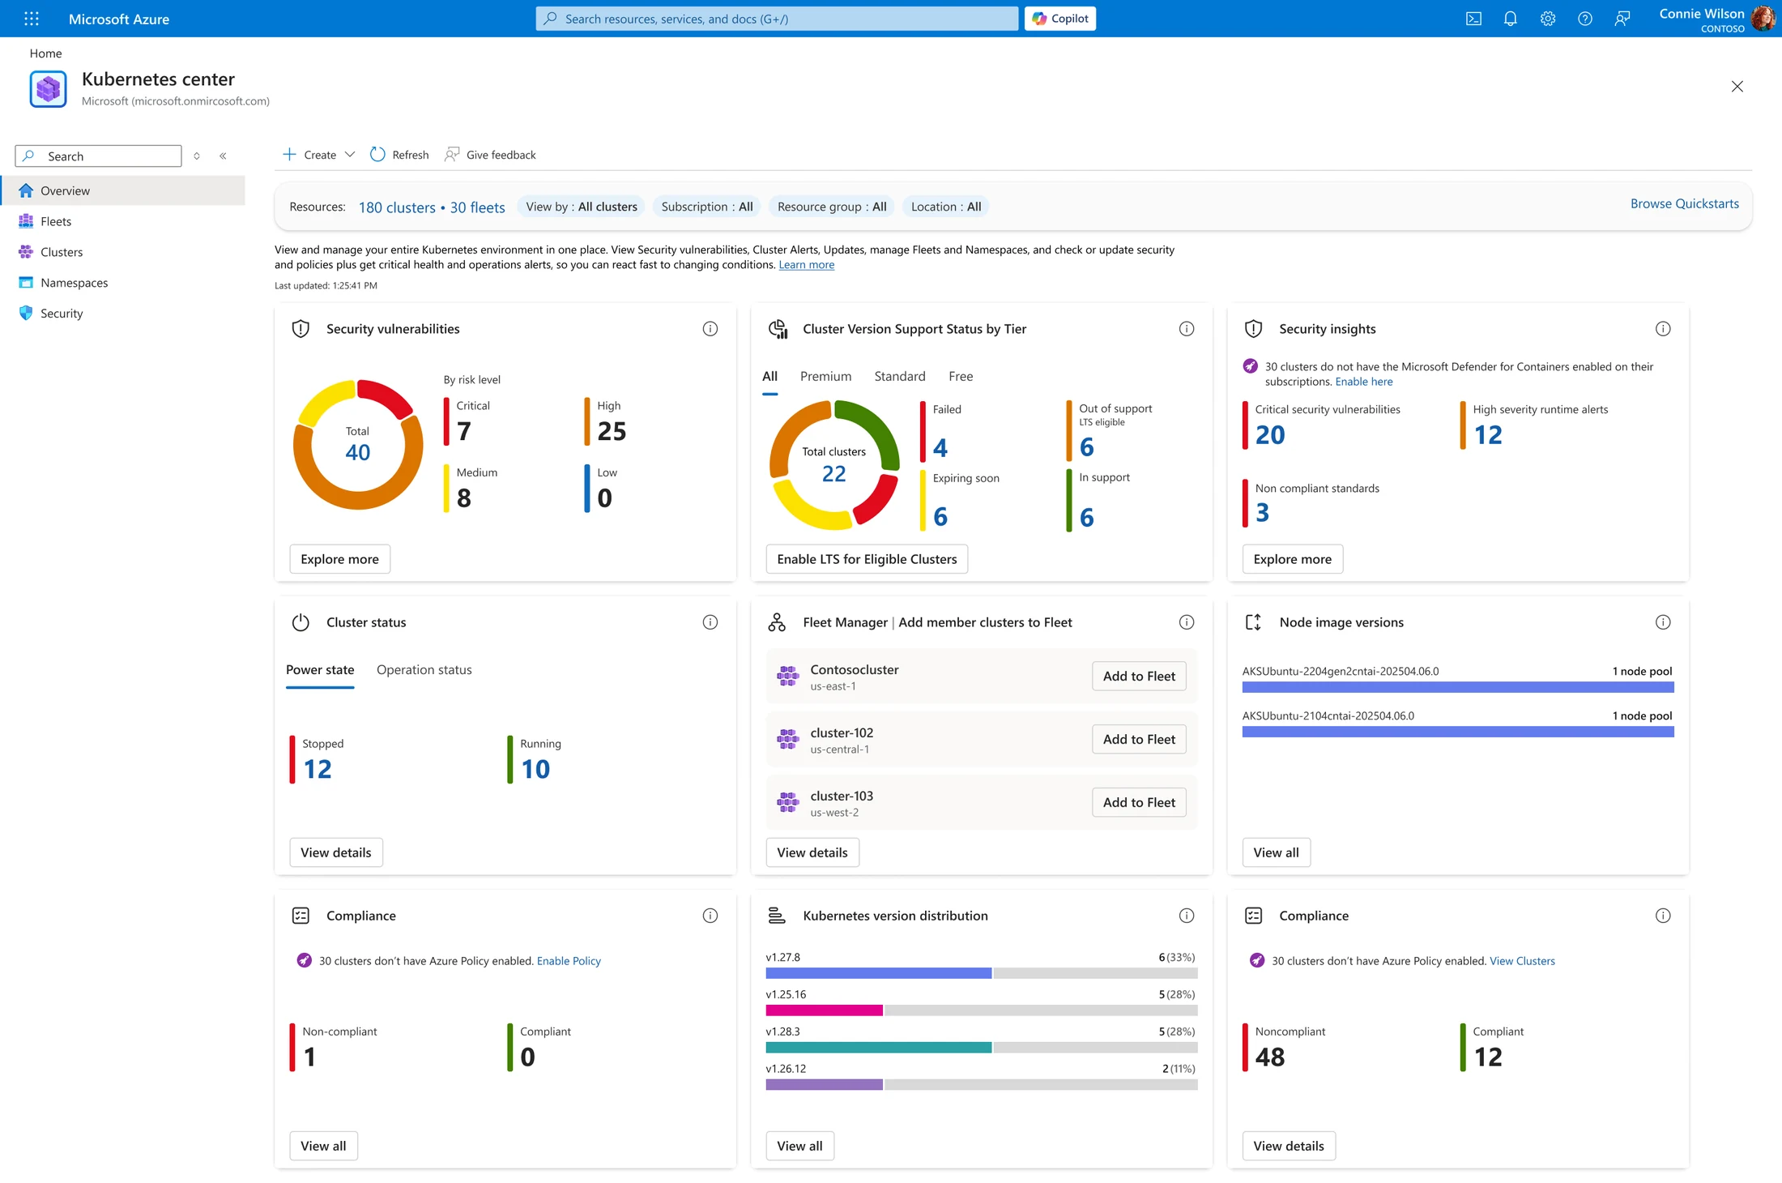Open the Subscription filter
Screen dimensions: 1782x1183
pos(707,207)
